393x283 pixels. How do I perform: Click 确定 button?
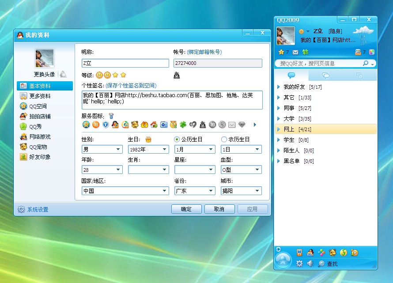point(186,209)
